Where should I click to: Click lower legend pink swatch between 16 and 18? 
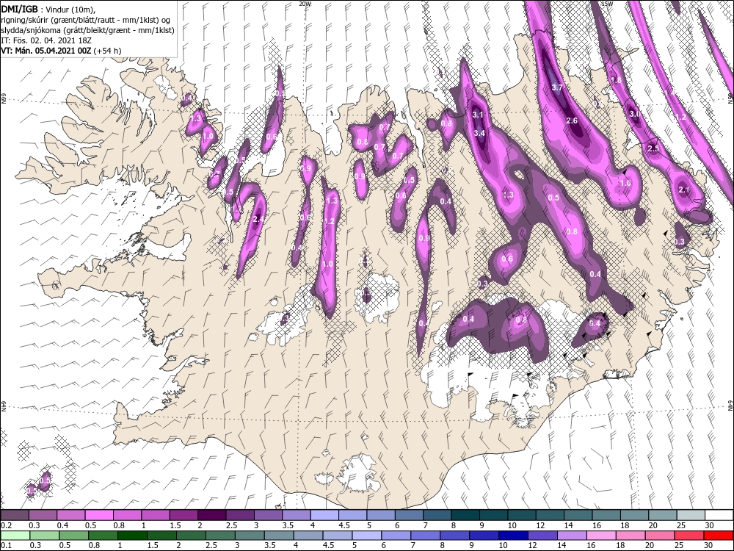pos(601,535)
